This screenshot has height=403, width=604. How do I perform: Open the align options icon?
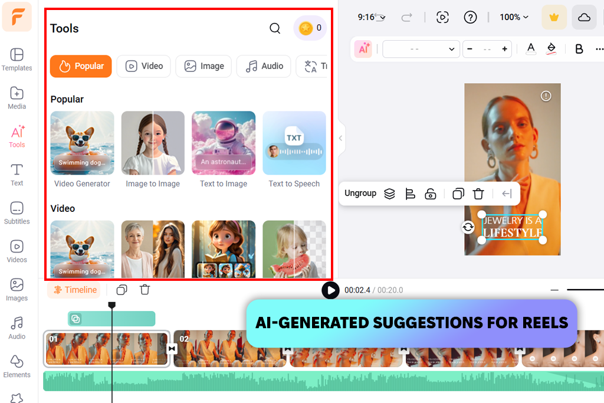[411, 194]
